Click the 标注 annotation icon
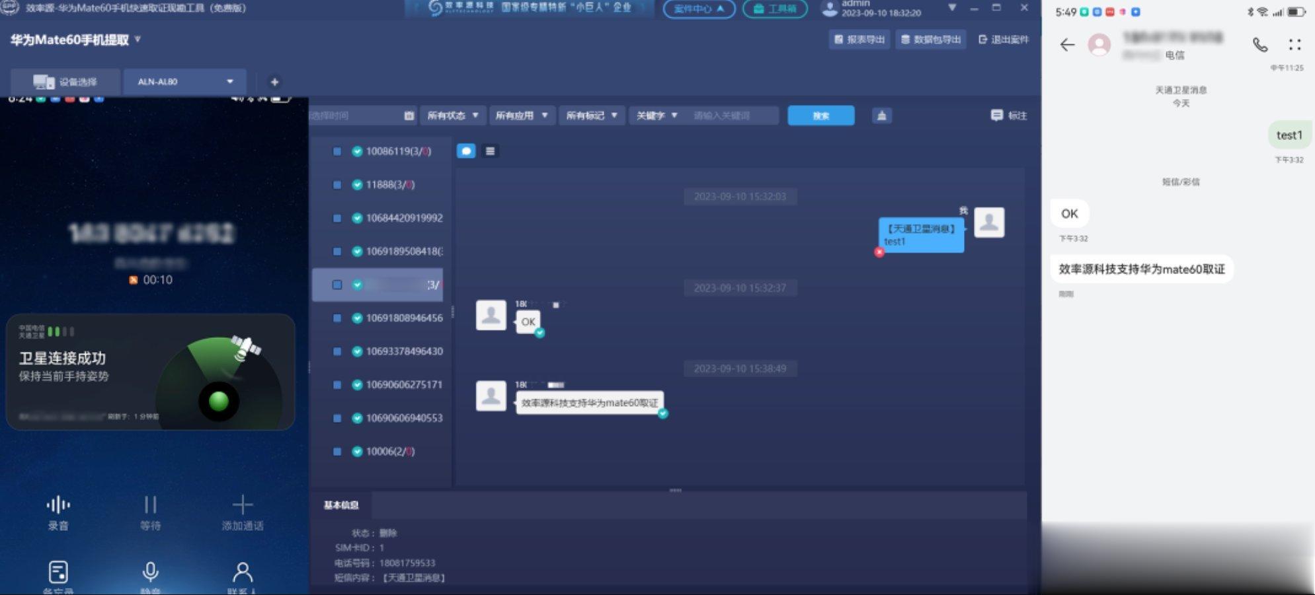 996,116
